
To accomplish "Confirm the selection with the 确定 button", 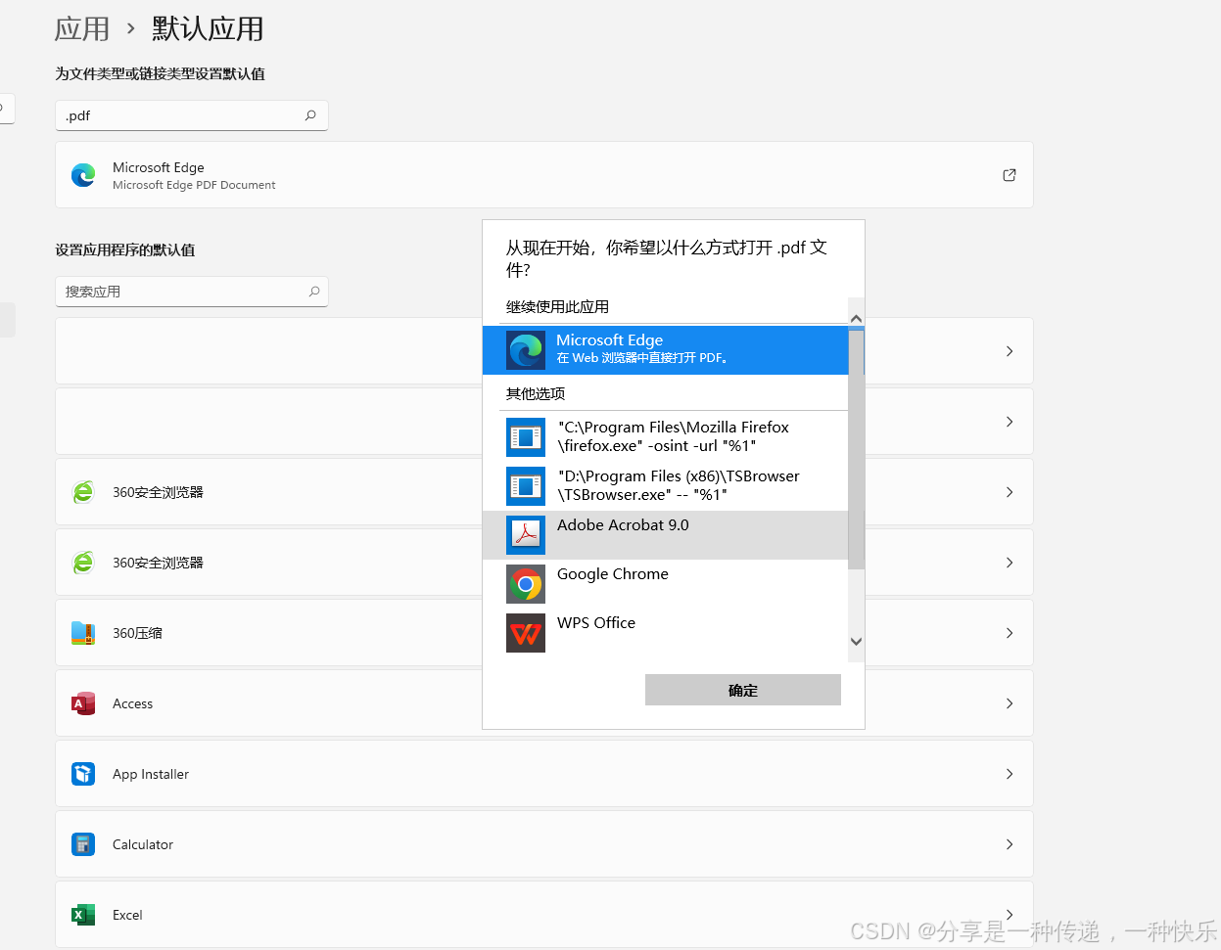I will (x=743, y=690).
